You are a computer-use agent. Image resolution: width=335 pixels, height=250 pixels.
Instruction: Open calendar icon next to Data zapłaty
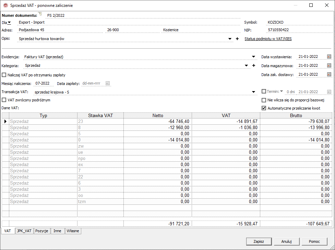pyautogui.click(x=108, y=84)
